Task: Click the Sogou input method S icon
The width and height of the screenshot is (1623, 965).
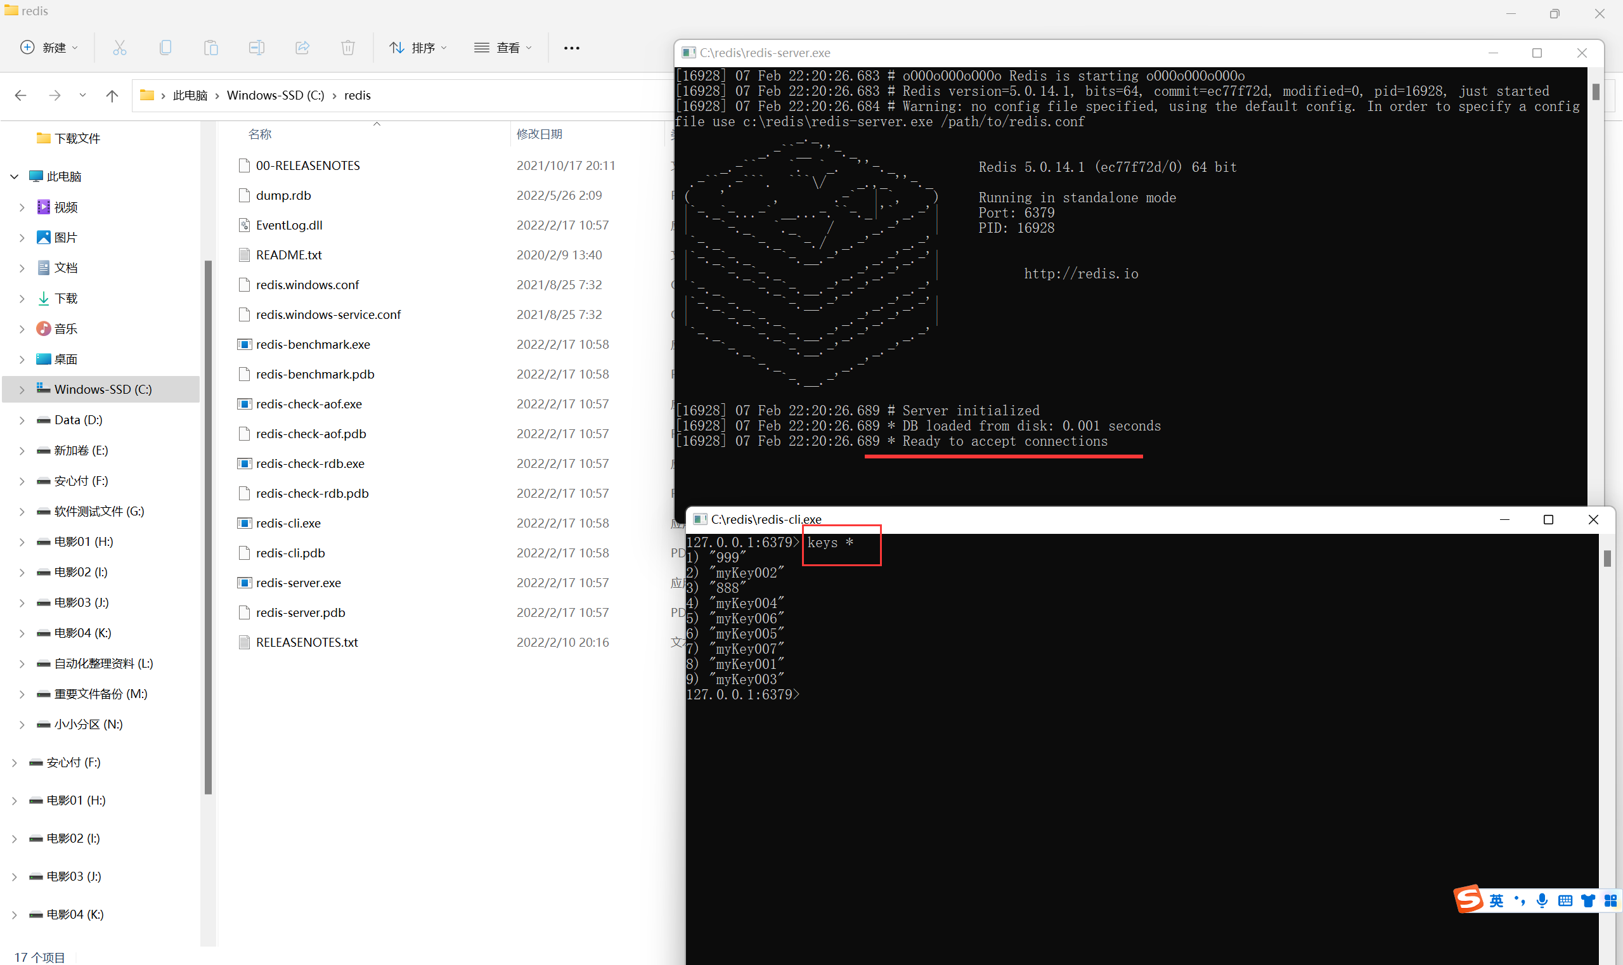Action: point(1469,900)
